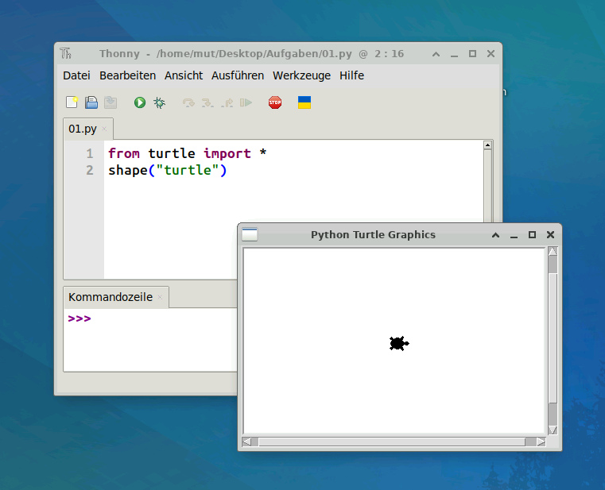Viewport: 605px width, 490px height.
Task: Click the Open file icon in toolbar
Action: click(91, 102)
